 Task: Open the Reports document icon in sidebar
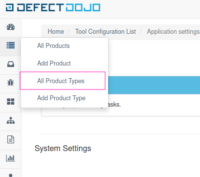point(11,139)
